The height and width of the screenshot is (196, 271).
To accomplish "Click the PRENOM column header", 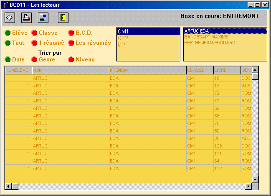I will point(147,70).
